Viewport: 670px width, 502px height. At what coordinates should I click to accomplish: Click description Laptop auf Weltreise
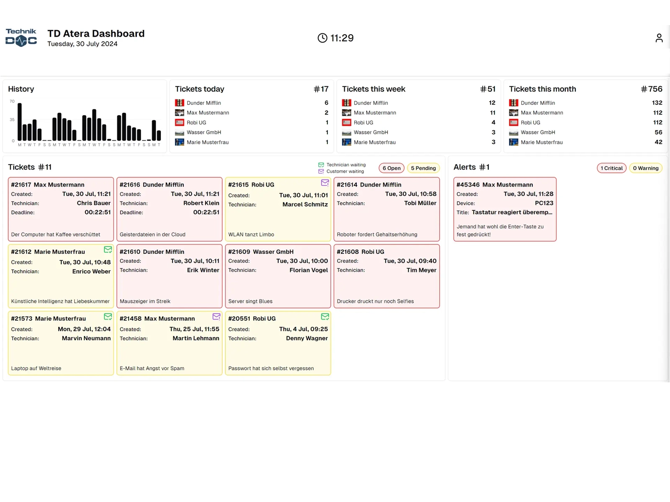pos(36,369)
